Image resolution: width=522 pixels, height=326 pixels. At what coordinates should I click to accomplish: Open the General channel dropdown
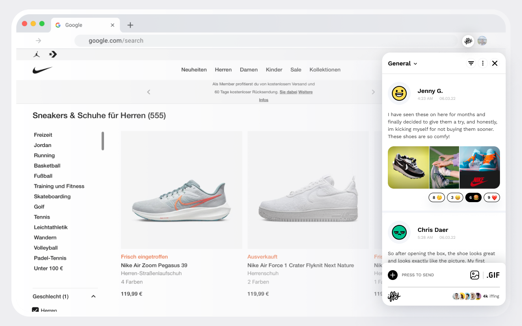tap(403, 64)
